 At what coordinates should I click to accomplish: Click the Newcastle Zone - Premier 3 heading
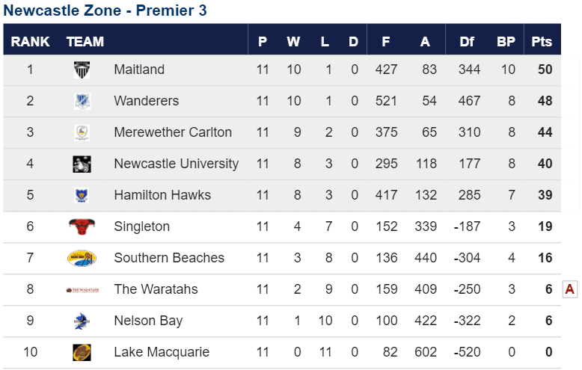point(105,10)
